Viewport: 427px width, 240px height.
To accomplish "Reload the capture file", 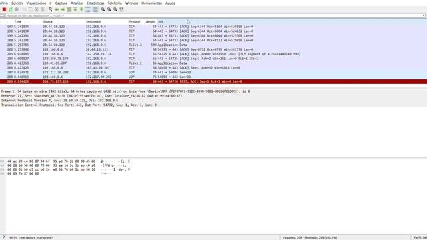I will click(43, 9).
